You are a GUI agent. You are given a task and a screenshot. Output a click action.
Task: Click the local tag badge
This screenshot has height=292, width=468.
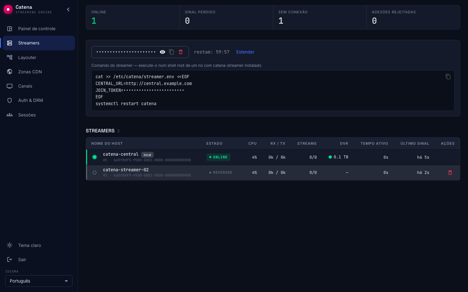(147, 155)
